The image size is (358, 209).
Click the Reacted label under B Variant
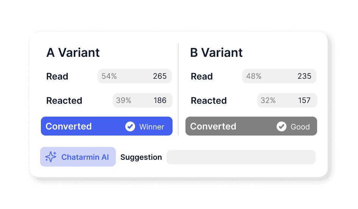click(x=209, y=101)
